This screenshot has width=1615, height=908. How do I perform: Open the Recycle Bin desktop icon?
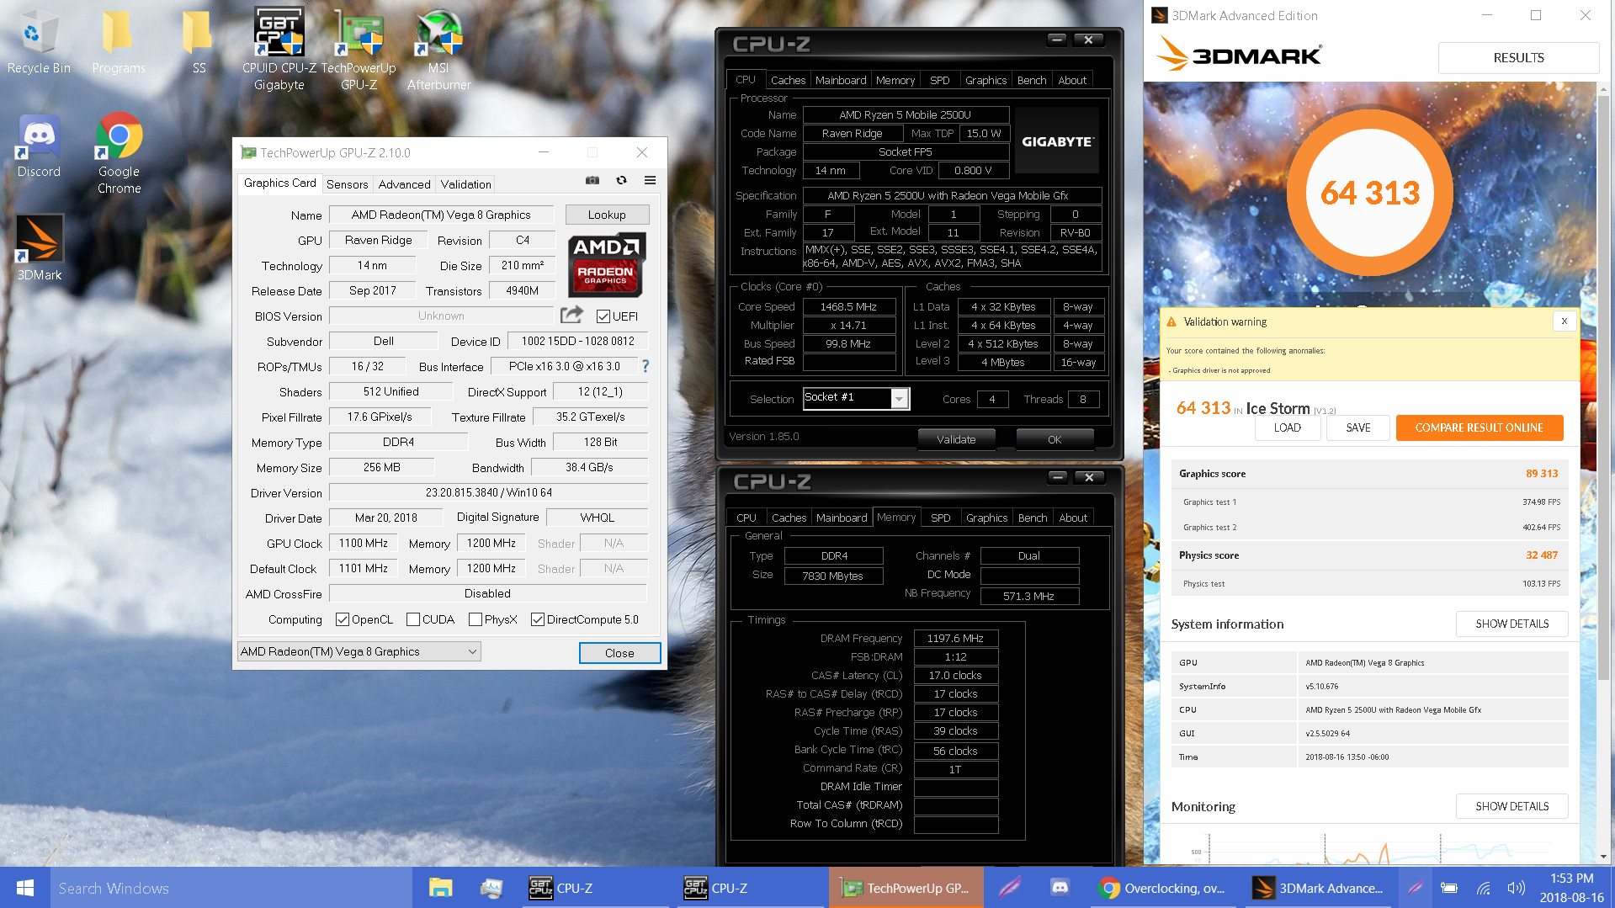point(39,42)
